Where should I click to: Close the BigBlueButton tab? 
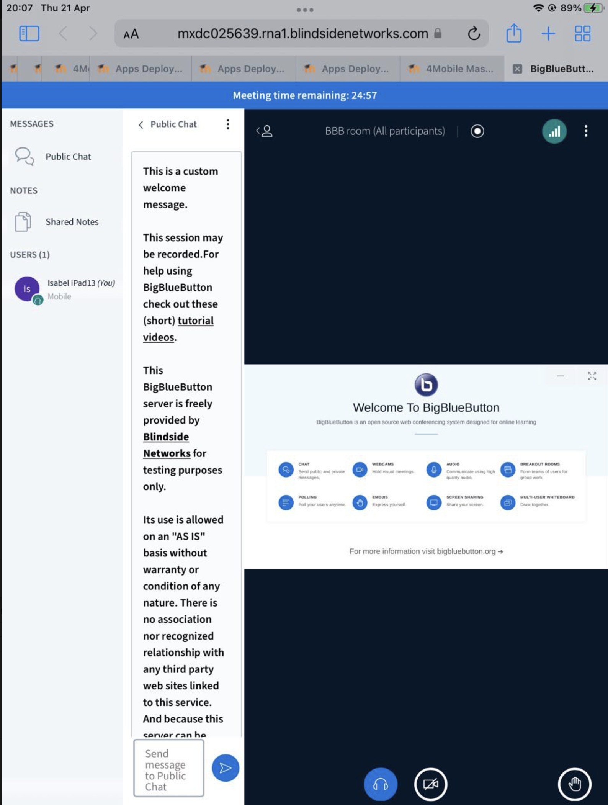click(x=517, y=69)
